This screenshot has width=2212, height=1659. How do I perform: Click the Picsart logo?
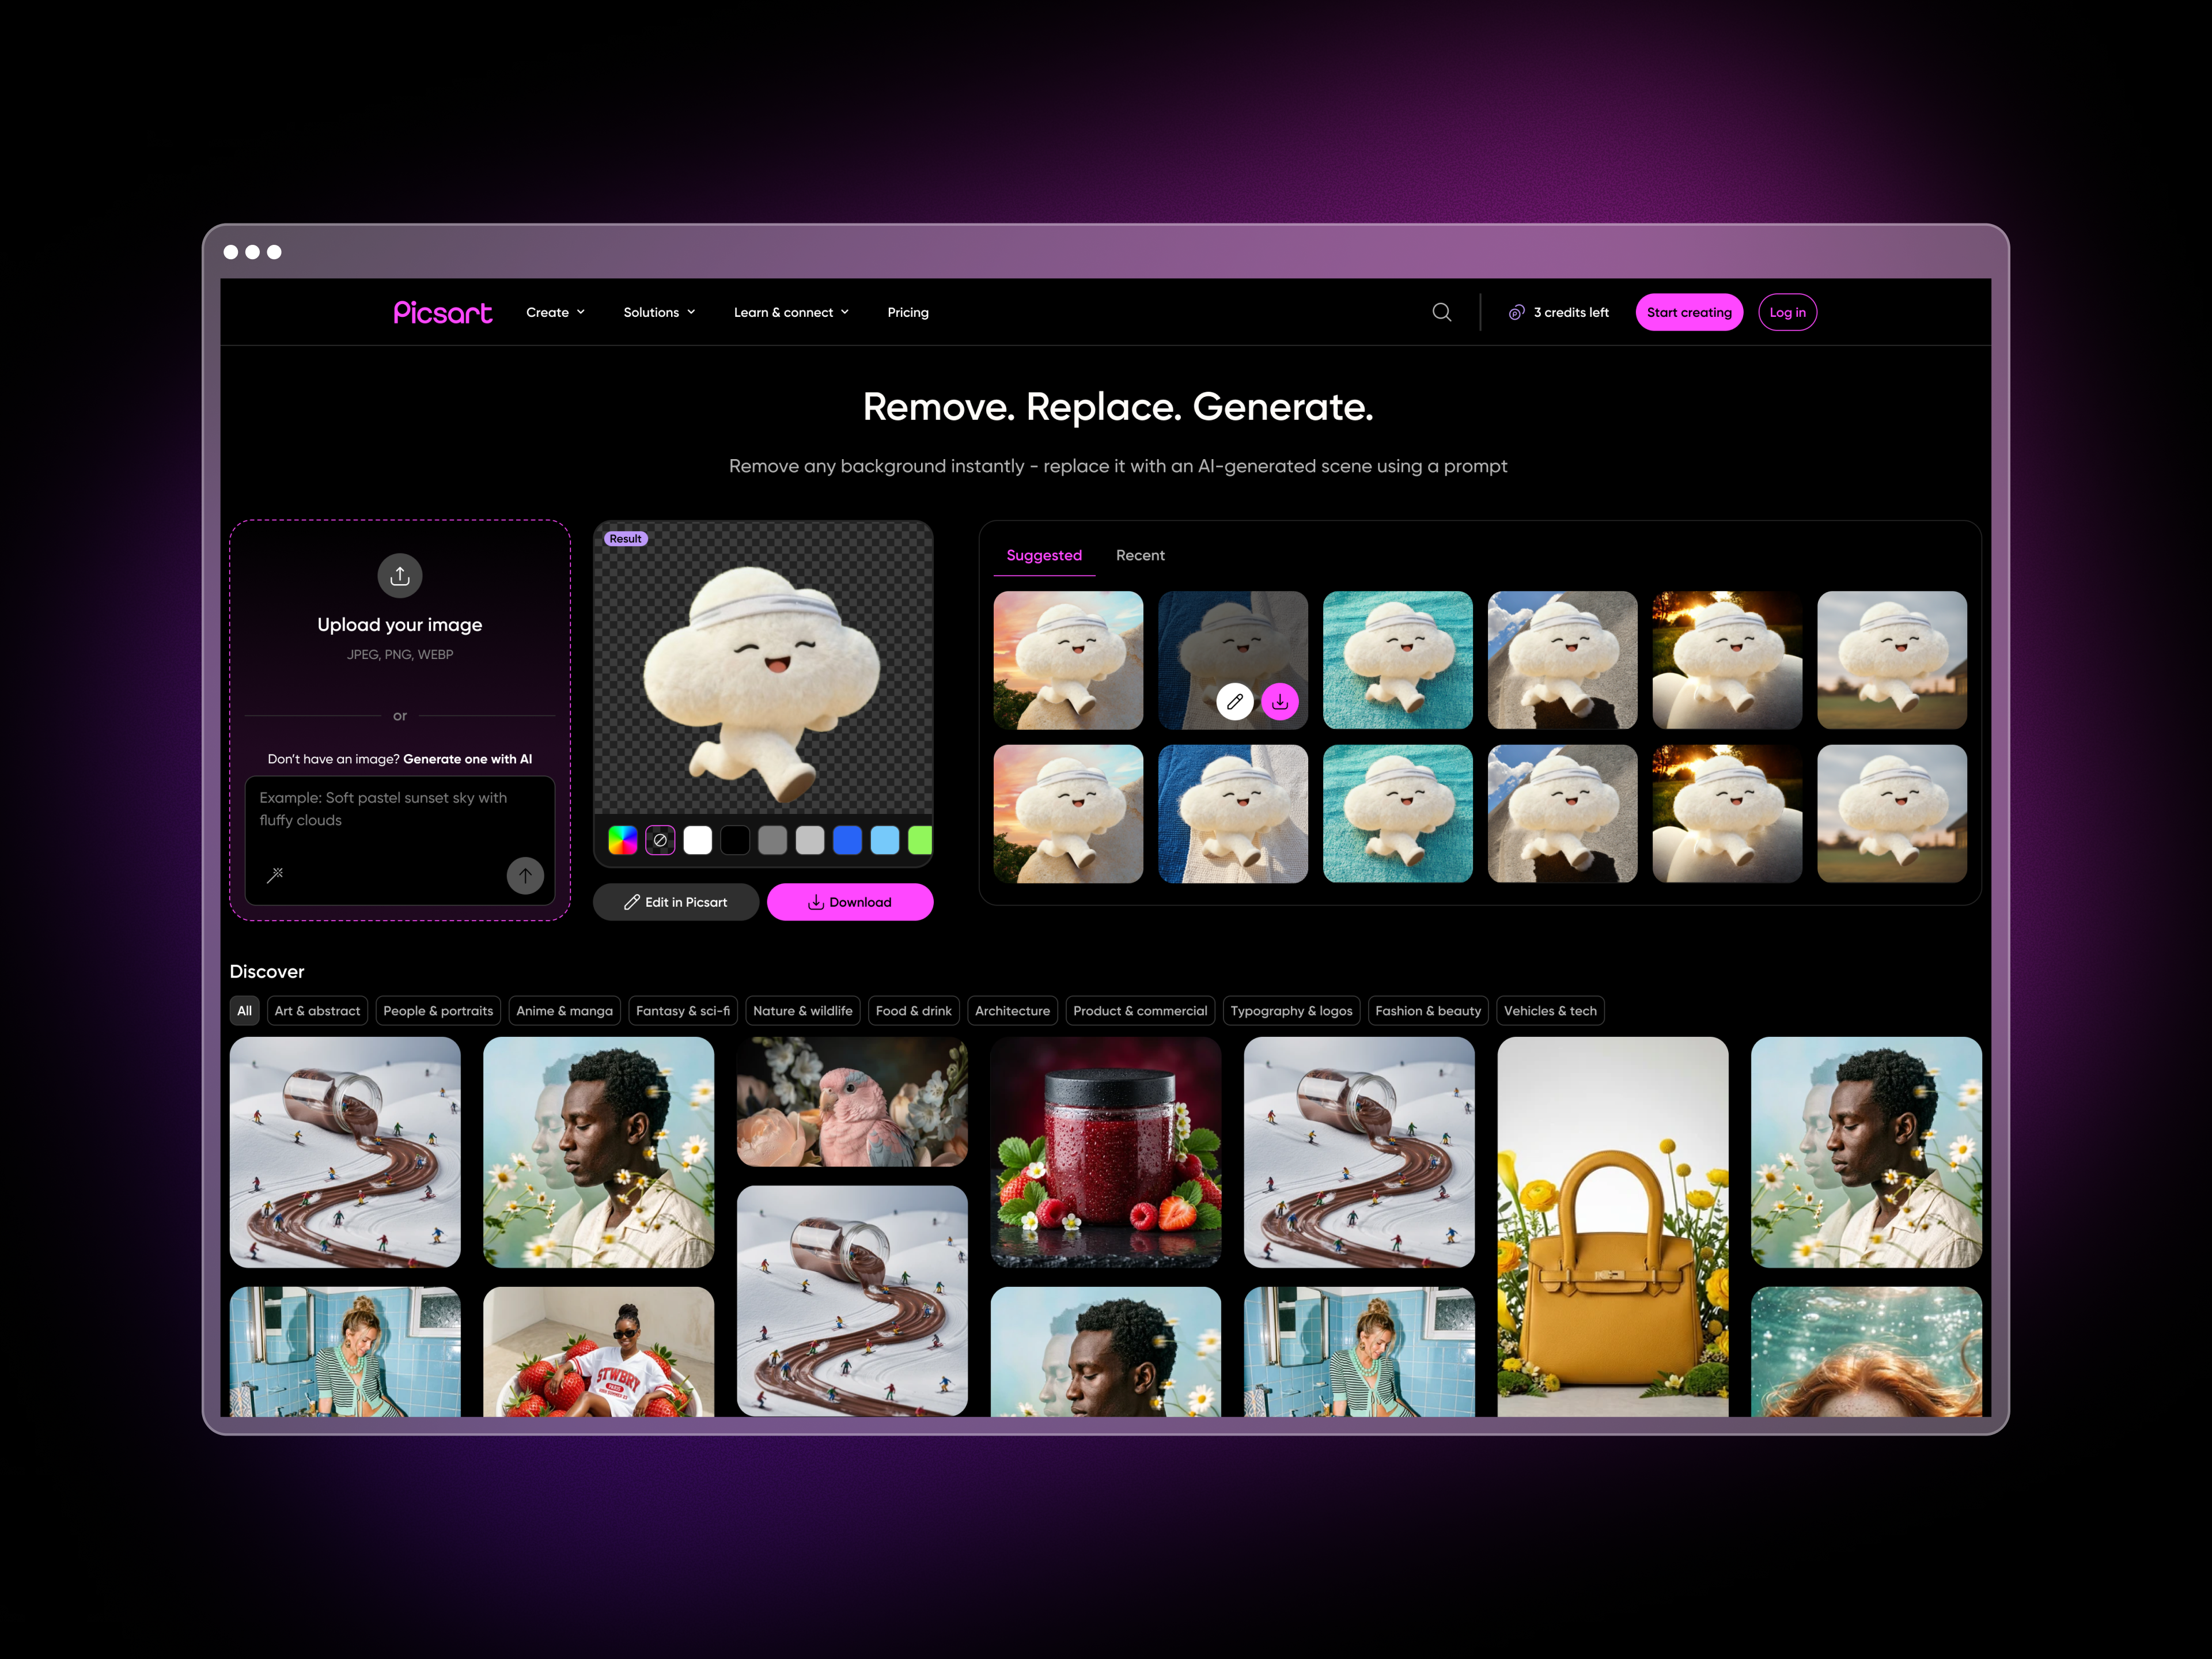pyautogui.click(x=442, y=313)
